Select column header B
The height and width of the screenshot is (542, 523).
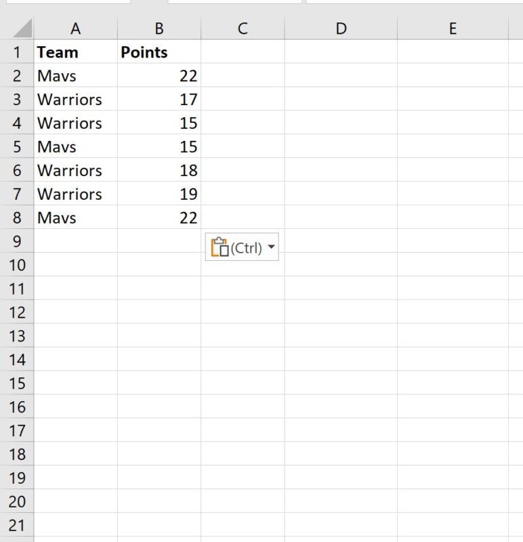159,28
